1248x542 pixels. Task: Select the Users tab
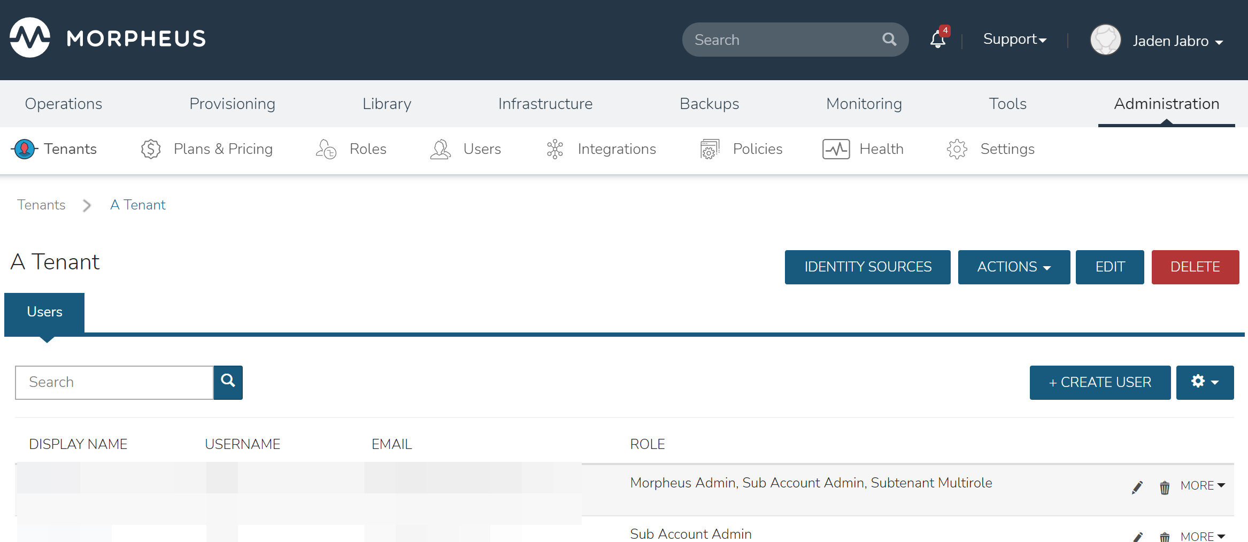click(x=45, y=312)
